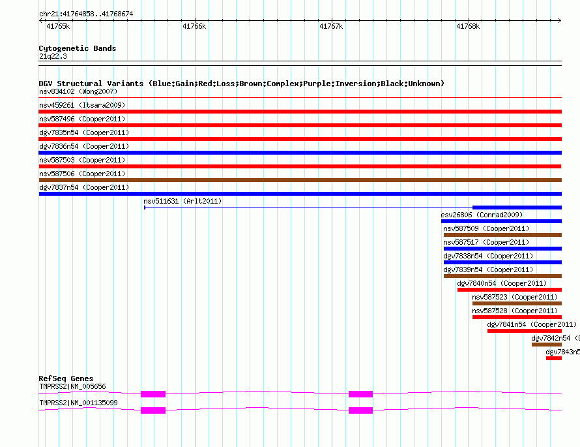Click the Cytogenetic Bands track title
580x447 pixels.
coord(78,48)
